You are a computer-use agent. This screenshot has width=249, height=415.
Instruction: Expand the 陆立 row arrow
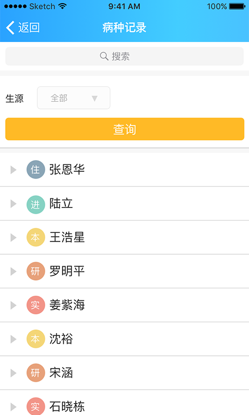(x=13, y=203)
